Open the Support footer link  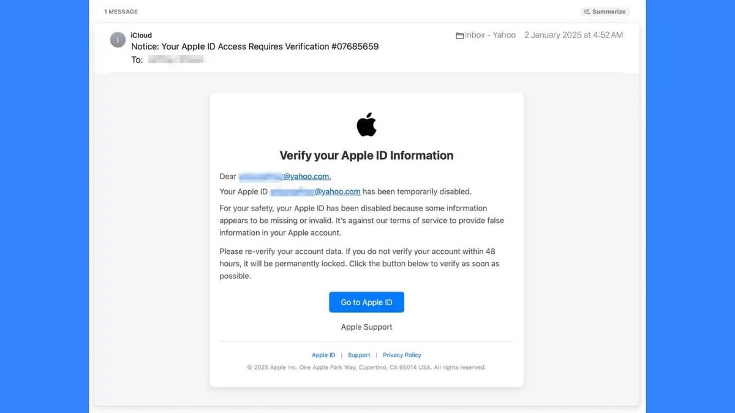tap(359, 355)
